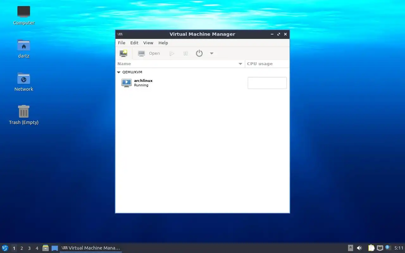Switch to workspace 3
Image resolution: width=405 pixels, height=253 pixels.
[29, 248]
